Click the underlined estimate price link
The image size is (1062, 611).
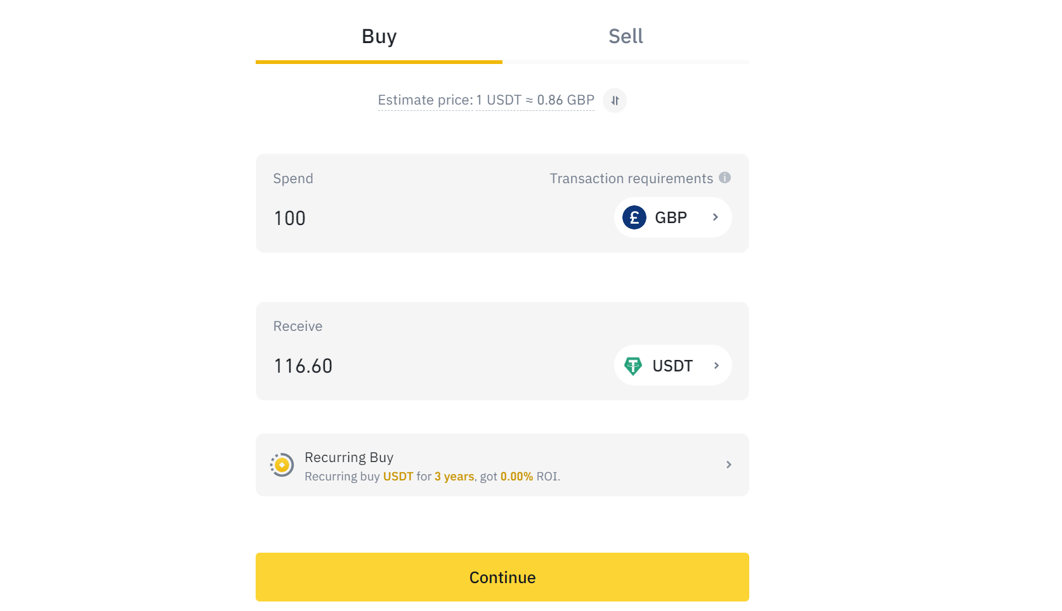tap(485, 100)
